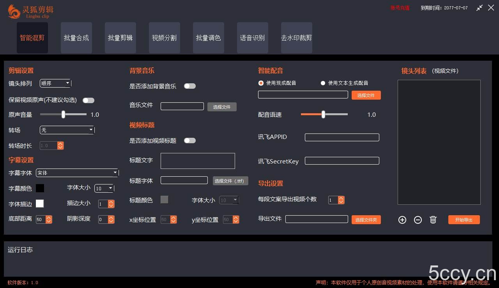Click the 开始导出 button
This screenshot has width=499, height=288.
[464, 220]
